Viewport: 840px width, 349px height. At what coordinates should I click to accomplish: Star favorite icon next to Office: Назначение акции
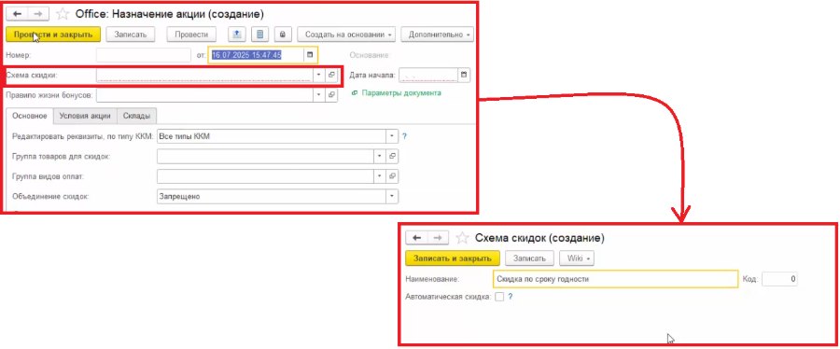point(63,14)
